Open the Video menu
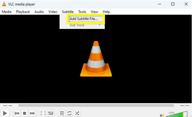Viewport: 192px width, 117px height. click(x=53, y=12)
